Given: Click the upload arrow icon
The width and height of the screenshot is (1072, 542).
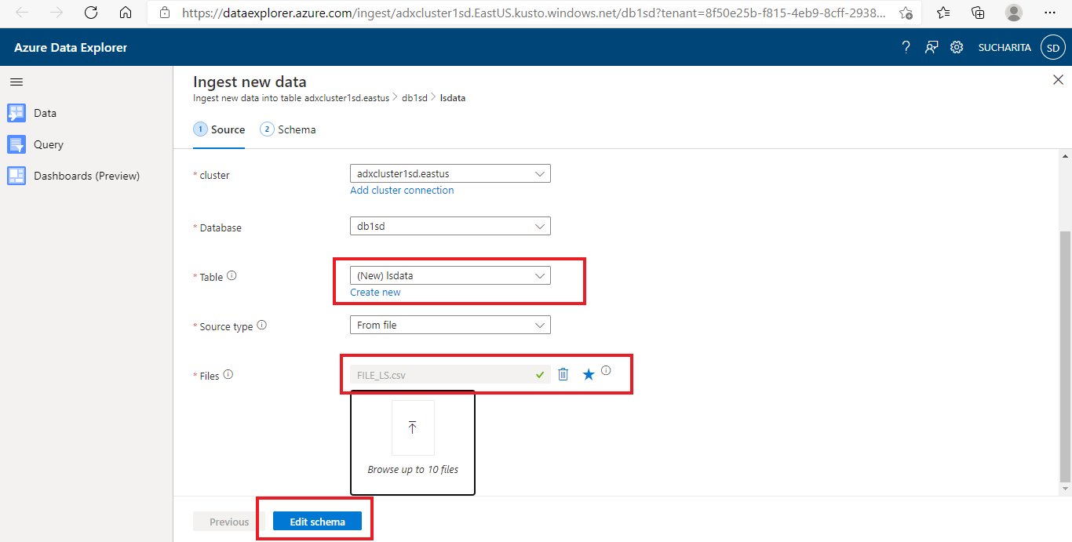Looking at the screenshot, I should 413,427.
